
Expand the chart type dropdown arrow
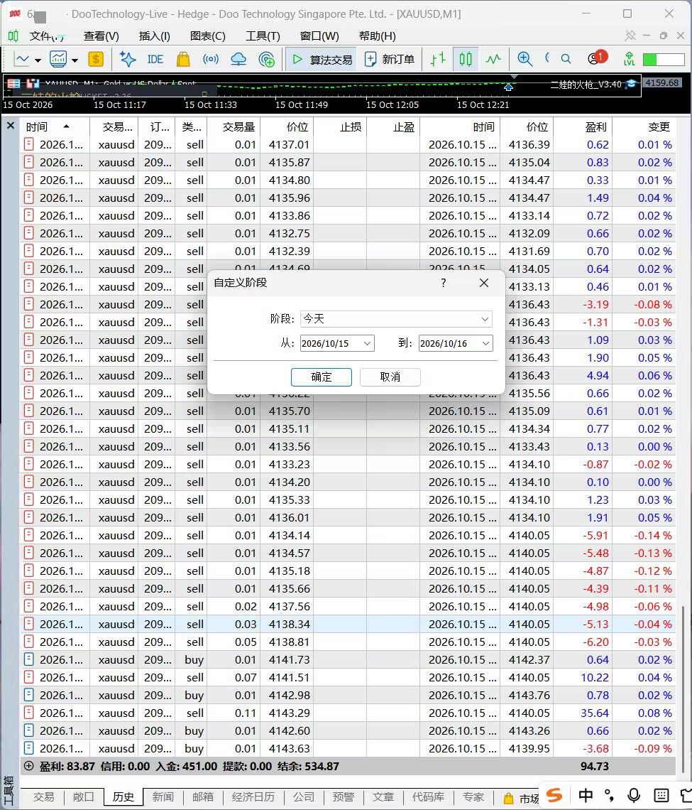click(x=38, y=60)
